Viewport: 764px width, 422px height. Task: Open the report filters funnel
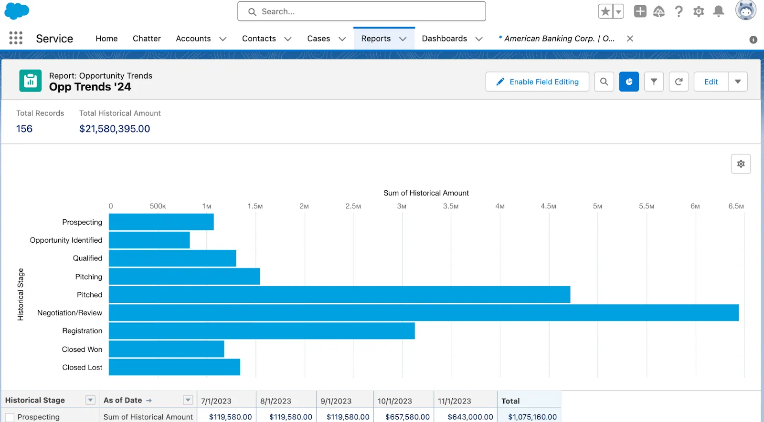[x=654, y=82]
